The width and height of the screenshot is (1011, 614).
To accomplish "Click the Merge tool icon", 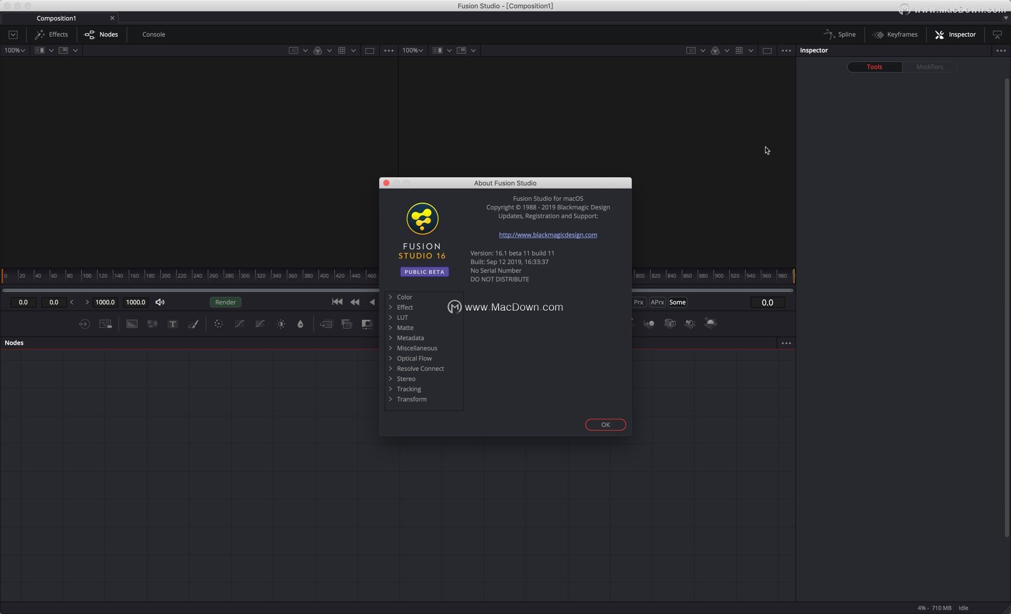I will (x=347, y=324).
